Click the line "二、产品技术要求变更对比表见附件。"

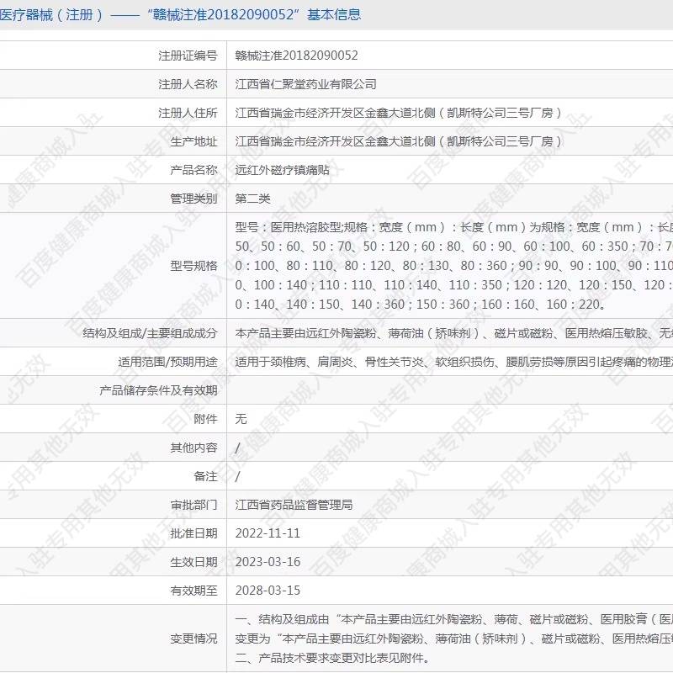click(x=332, y=658)
